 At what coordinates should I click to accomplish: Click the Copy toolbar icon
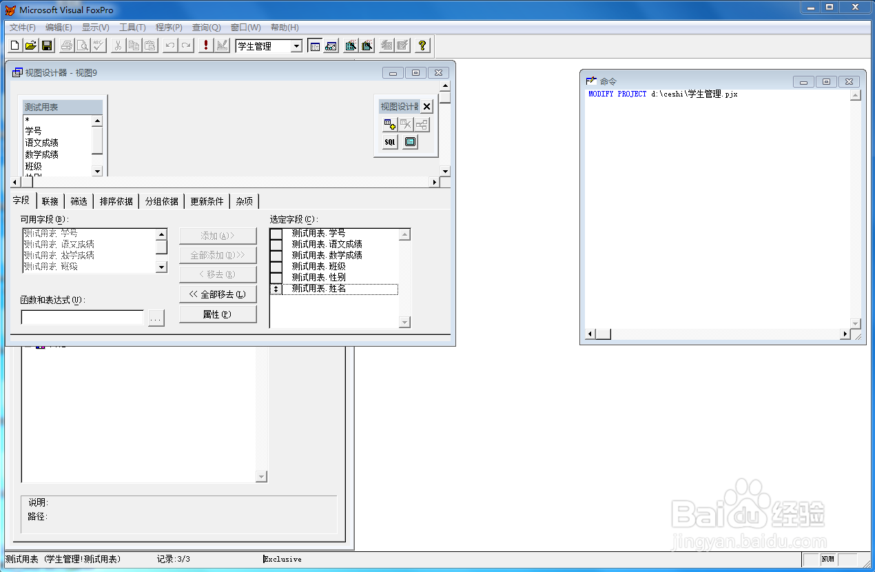click(x=134, y=46)
